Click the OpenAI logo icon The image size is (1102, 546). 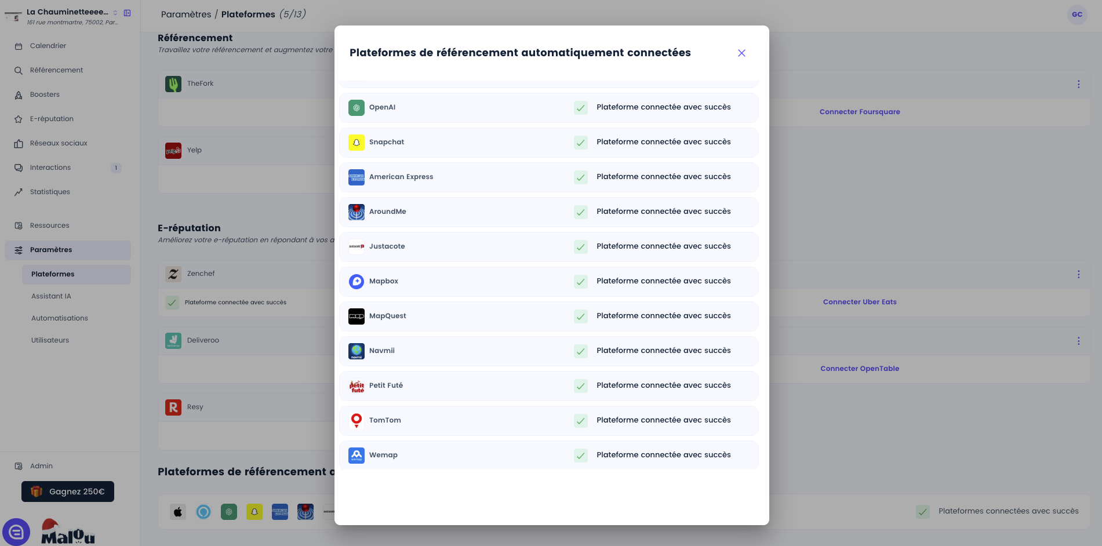(357, 108)
